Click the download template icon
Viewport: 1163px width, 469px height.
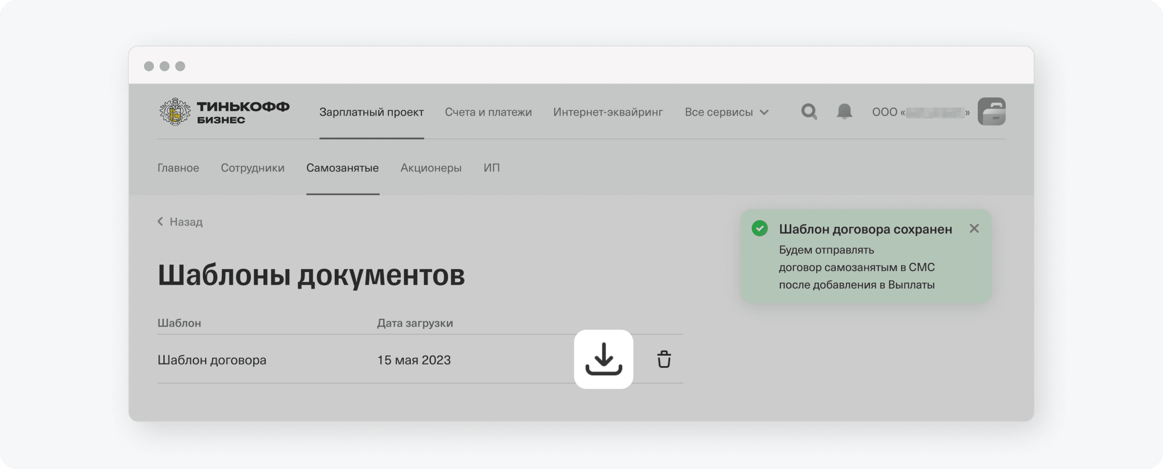[x=603, y=359]
